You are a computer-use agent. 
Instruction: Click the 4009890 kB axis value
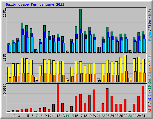4,90
